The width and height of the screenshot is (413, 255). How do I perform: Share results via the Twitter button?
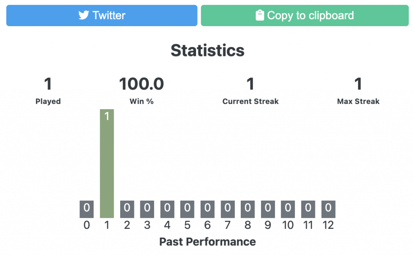[101, 15]
